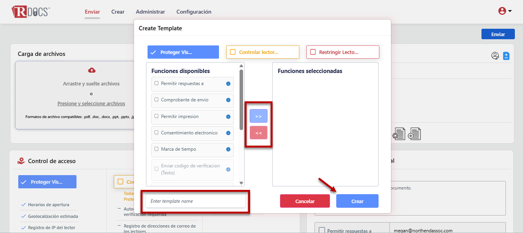Click the info icon next to Comprobante de envio

click(x=228, y=100)
